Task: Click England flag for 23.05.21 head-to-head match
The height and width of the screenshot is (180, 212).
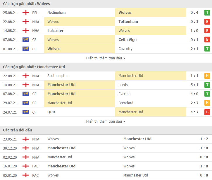Action: click(x=26, y=139)
